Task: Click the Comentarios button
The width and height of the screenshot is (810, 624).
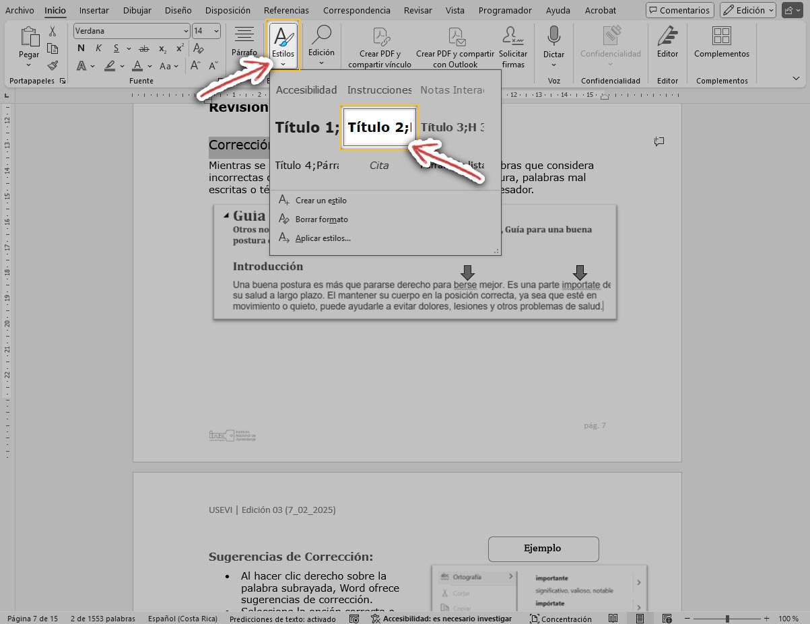Action: pyautogui.click(x=679, y=10)
